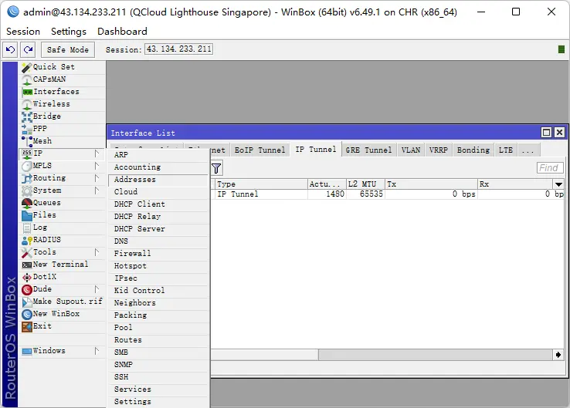Click the Undo arrow icon in toolbar
The image size is (570, 408).
[x=10, y=49]
